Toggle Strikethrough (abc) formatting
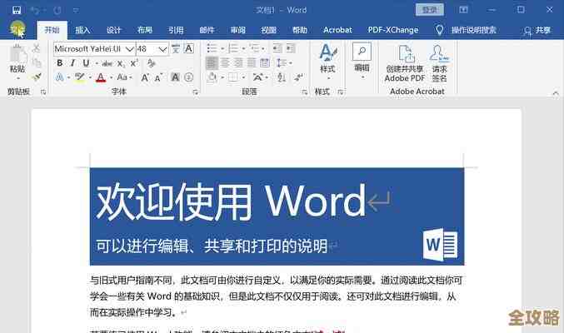 tap(107, 63)
